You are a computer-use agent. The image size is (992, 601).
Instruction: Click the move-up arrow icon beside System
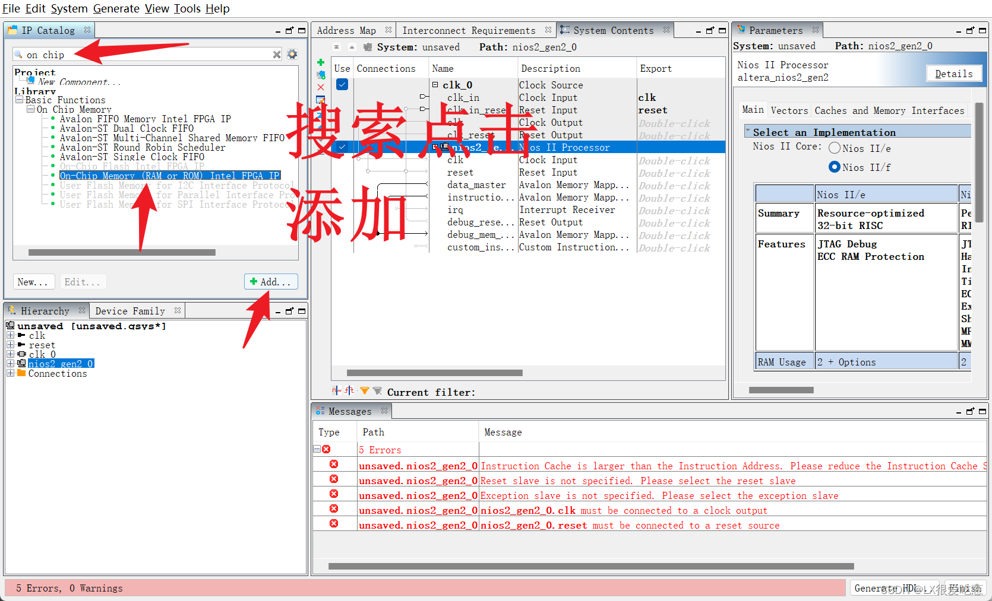pos(352,47)
